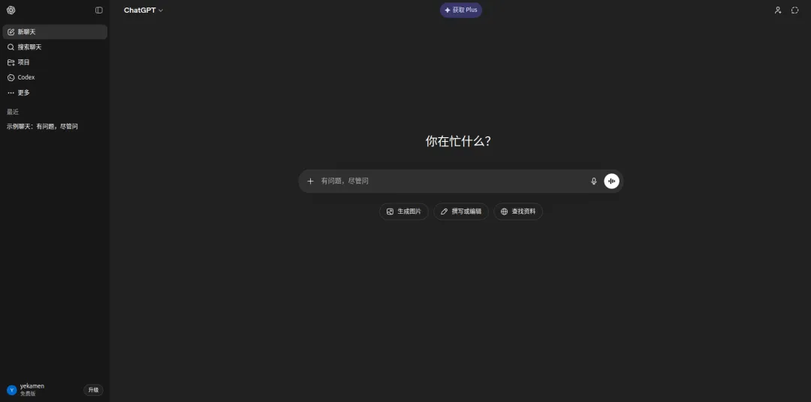Click the 升级 upgrade button
811x402 pixels.
(x=93, y=390)
